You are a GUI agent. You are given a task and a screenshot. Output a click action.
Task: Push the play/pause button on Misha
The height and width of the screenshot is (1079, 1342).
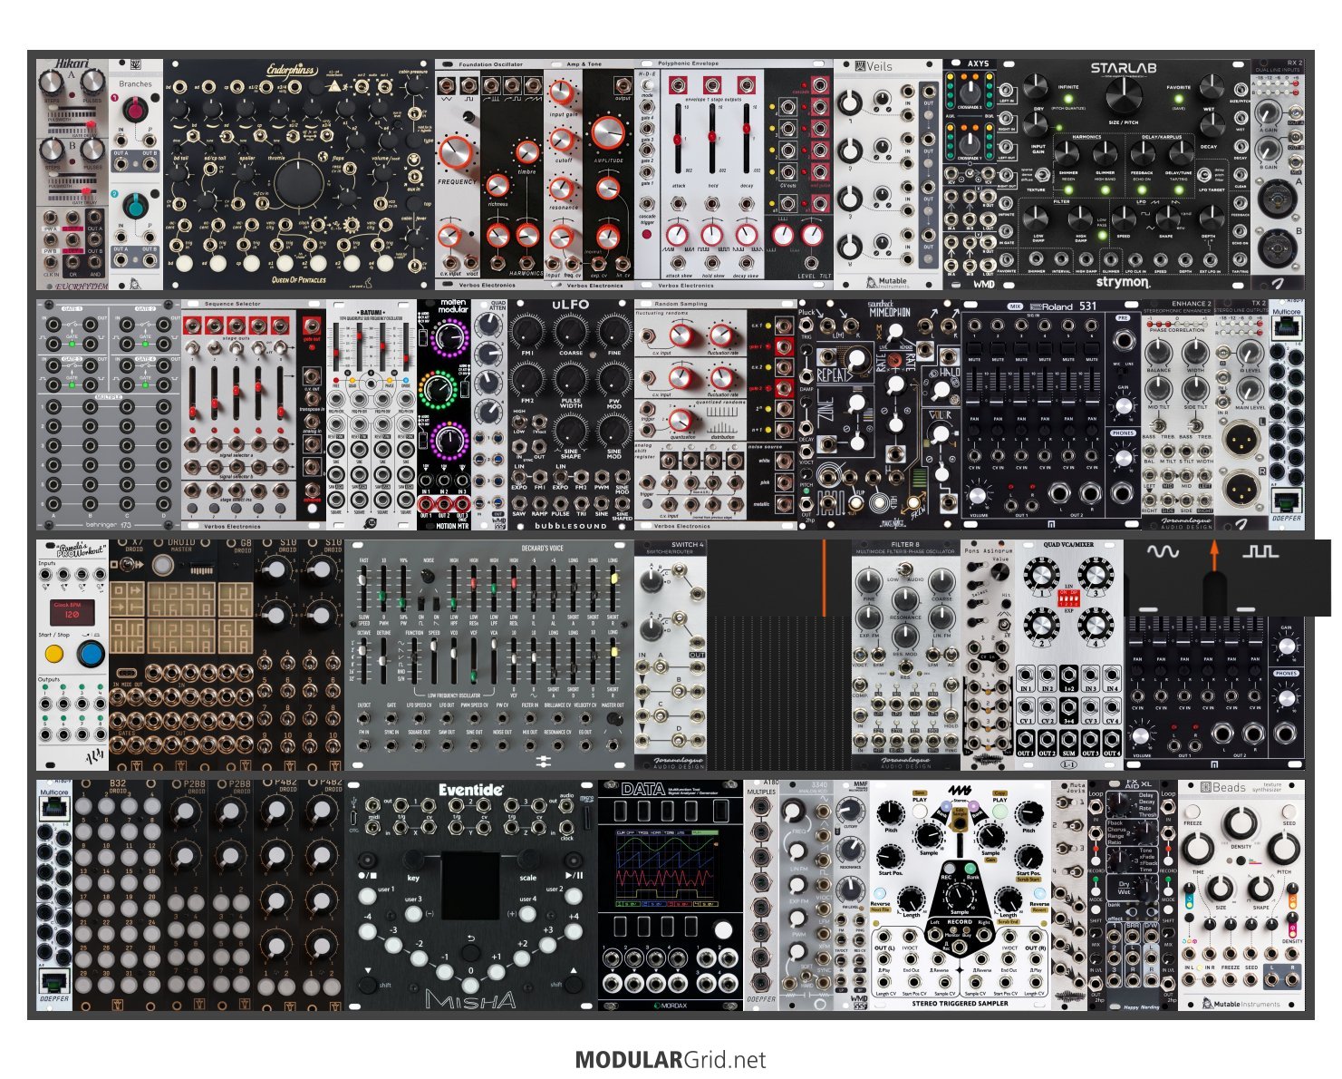tap(575, 860)
